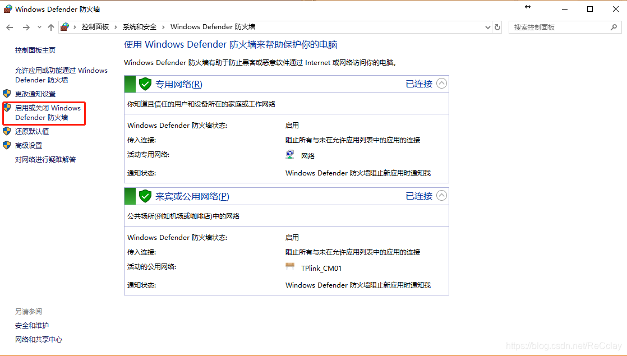Refresh the page with the refresh icon

click(x=497, y=27)
